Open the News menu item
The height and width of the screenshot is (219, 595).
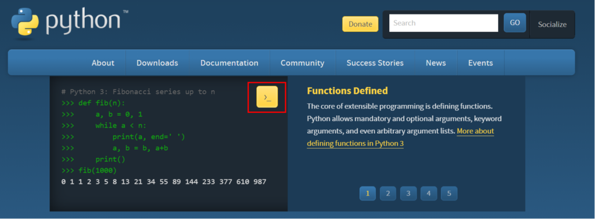click(436, 63)
